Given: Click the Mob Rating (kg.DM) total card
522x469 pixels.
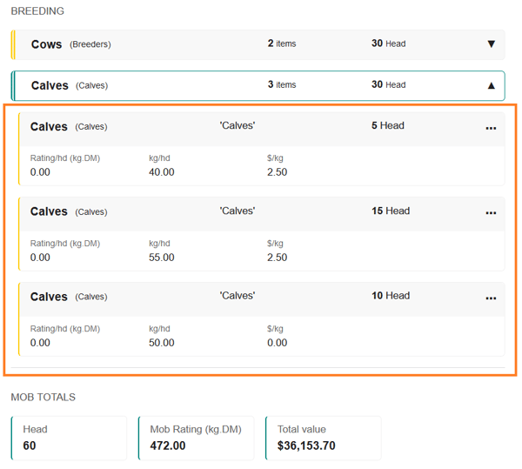Looking at the screenshot, I should 196,438.
